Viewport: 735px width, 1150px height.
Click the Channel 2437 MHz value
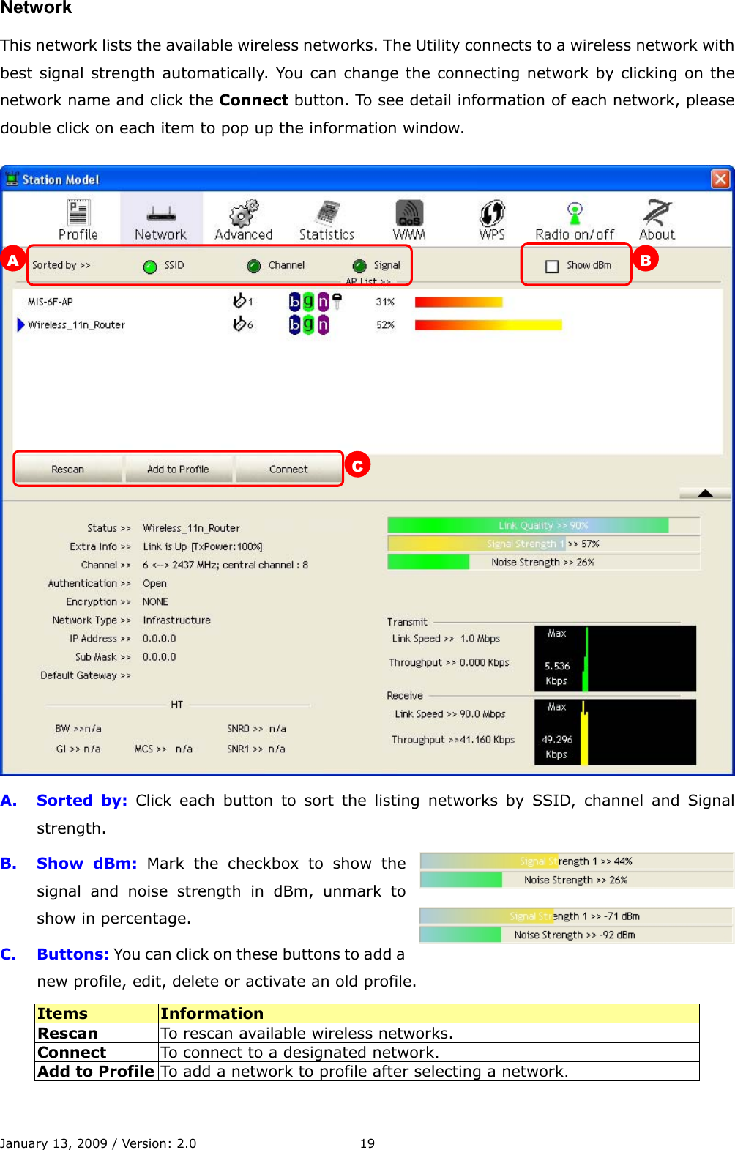point(225,565)
